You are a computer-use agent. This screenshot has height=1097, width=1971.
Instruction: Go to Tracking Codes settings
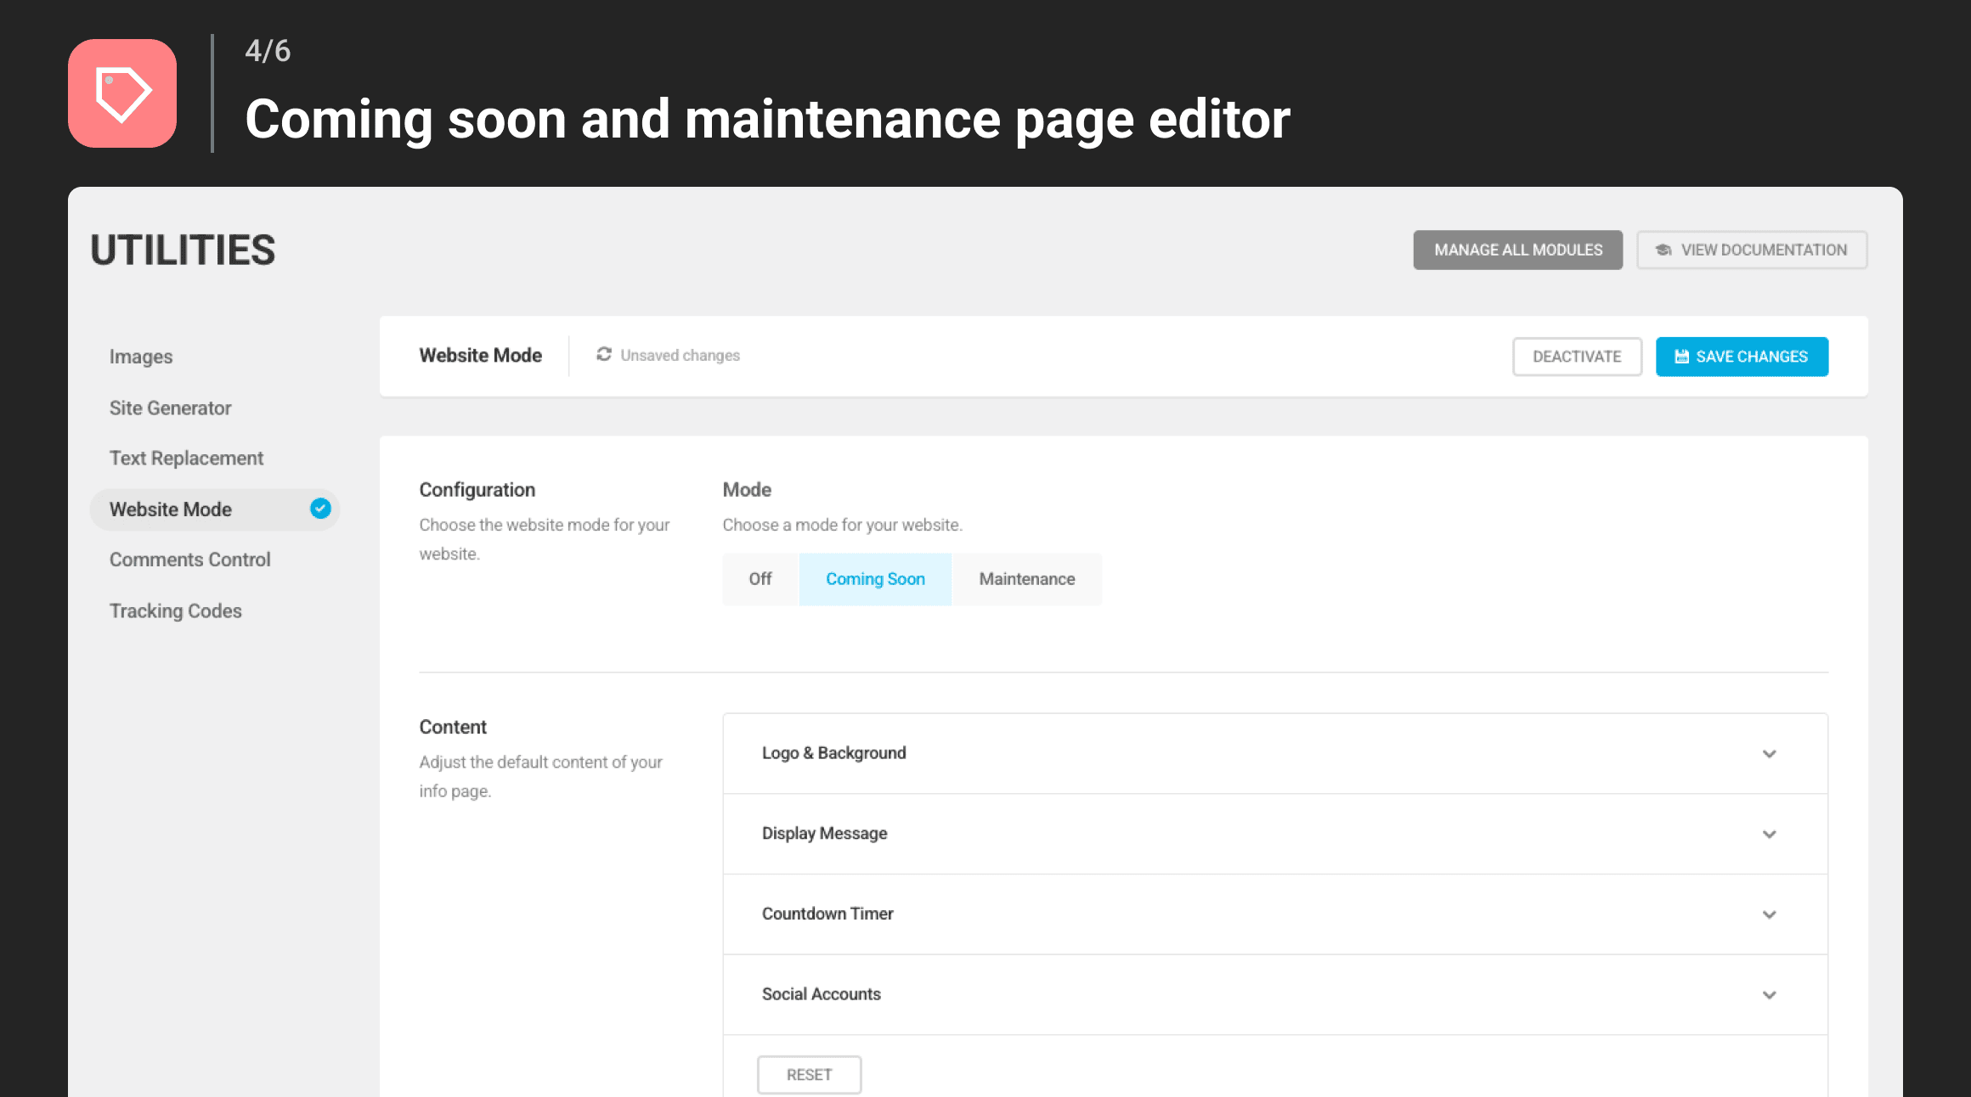[176, 610]
